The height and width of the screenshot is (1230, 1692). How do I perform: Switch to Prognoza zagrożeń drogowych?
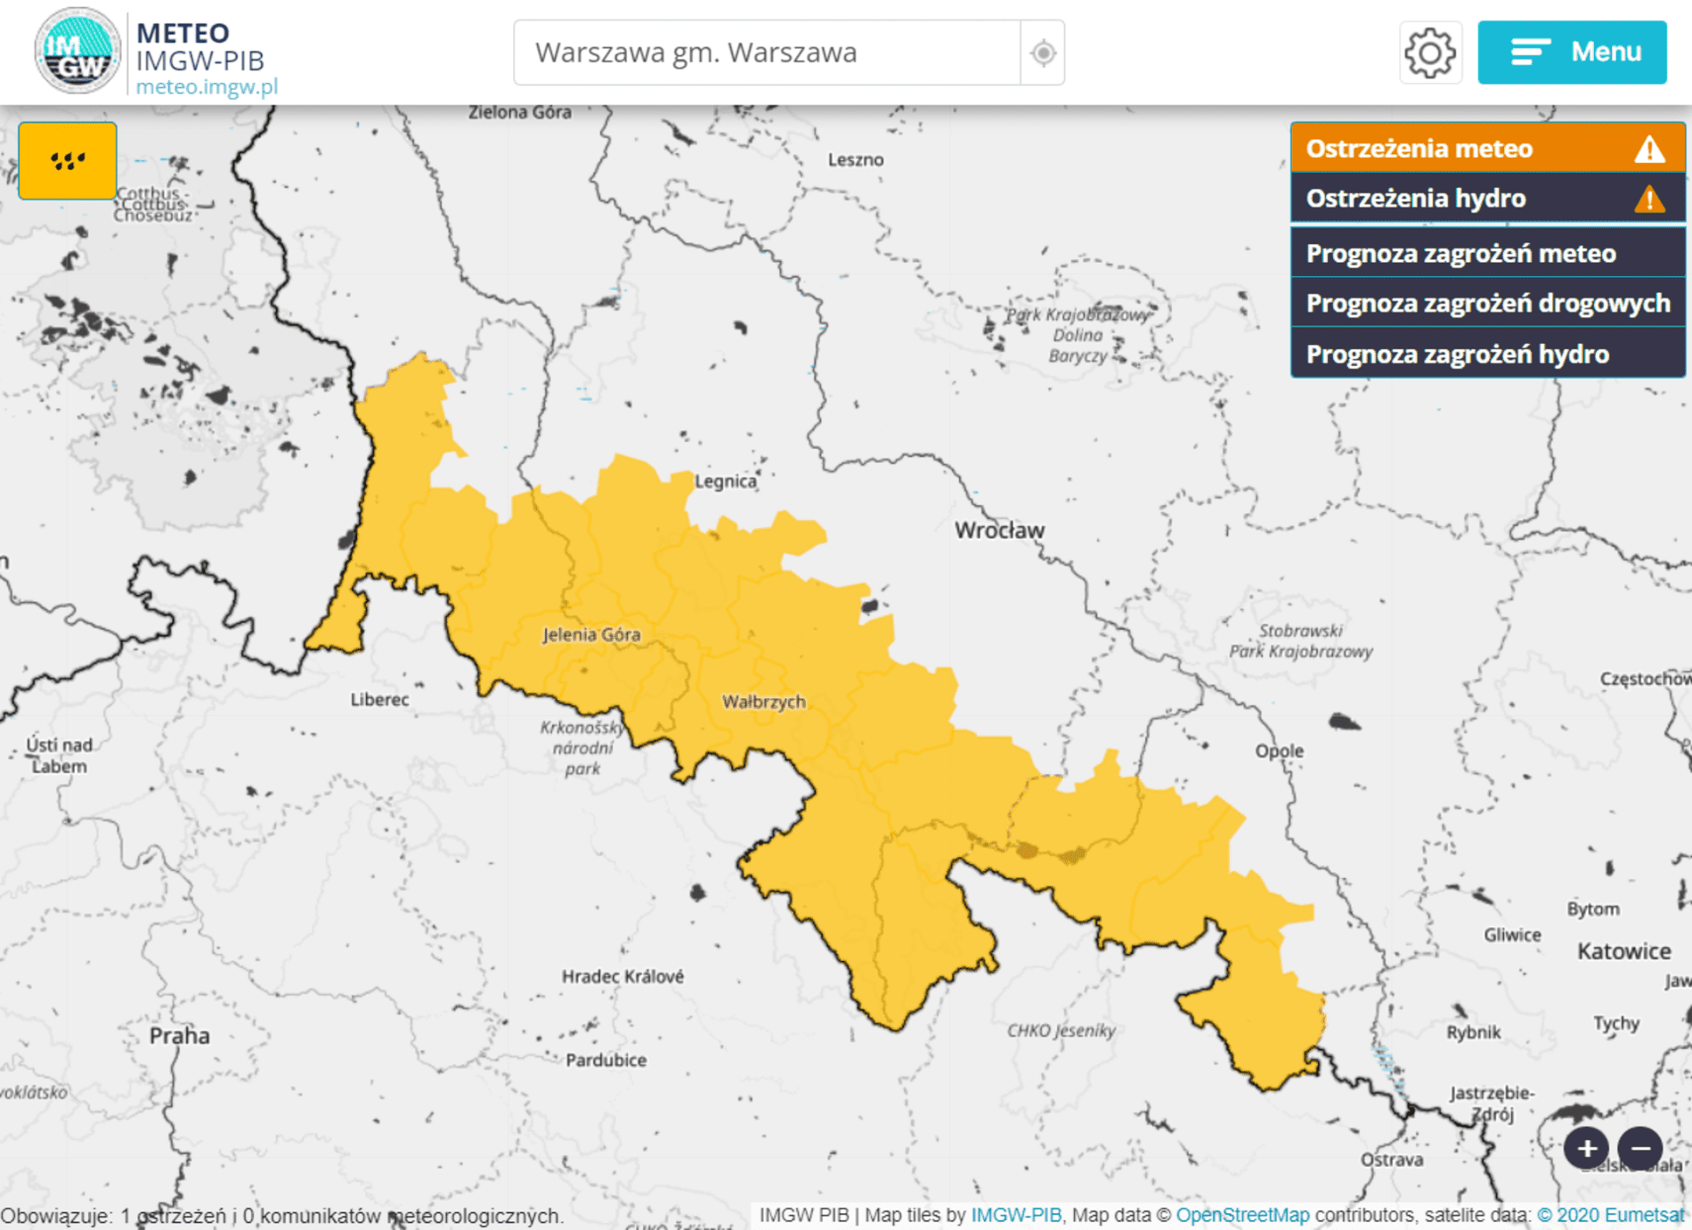pyautogui.click(x=1487, y=304)
